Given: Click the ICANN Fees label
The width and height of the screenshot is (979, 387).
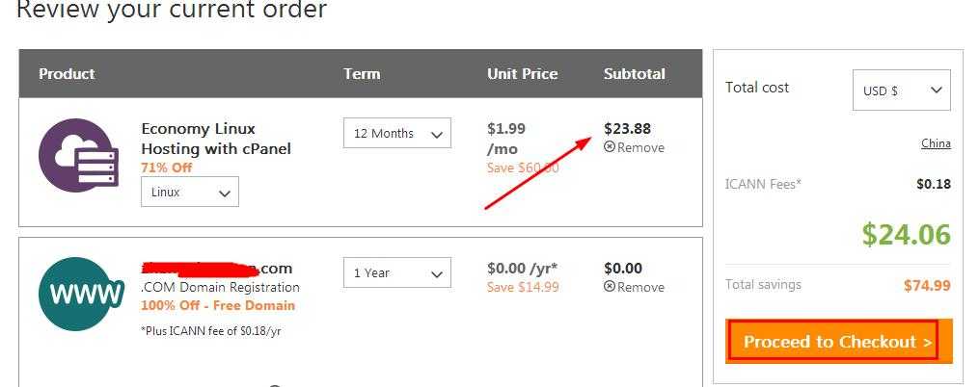Looking at the screenshot, I should point(763,184).
